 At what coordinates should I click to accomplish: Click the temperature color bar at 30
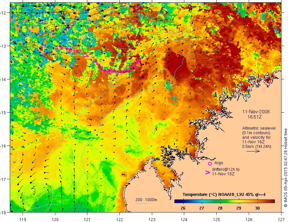click(257, 201)
